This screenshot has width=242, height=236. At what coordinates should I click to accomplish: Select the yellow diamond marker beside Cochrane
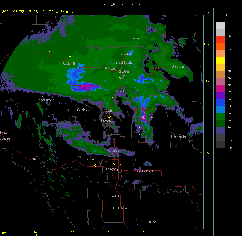[x=95, y=165]
